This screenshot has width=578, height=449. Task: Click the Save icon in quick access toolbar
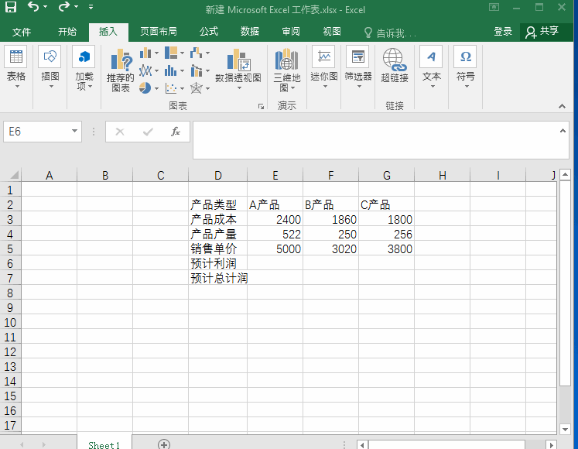pyautogui.click(x=10, y=7)
